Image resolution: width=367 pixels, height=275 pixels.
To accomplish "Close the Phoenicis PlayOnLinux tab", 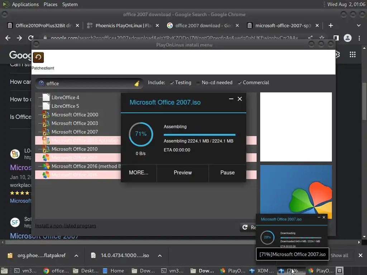I will (157, 25).
